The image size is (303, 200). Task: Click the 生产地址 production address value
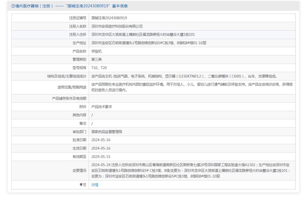[149, 43]
